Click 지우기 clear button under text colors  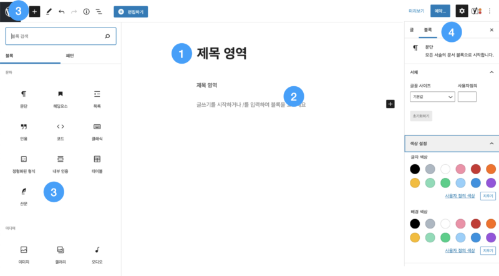[488, 195]
